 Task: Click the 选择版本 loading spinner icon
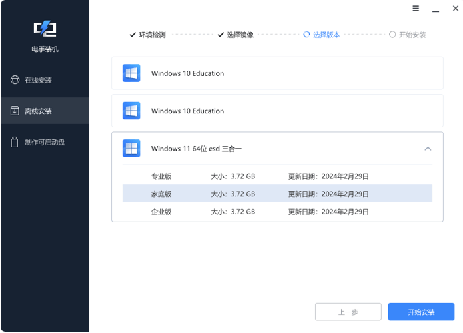click(307, 35)
